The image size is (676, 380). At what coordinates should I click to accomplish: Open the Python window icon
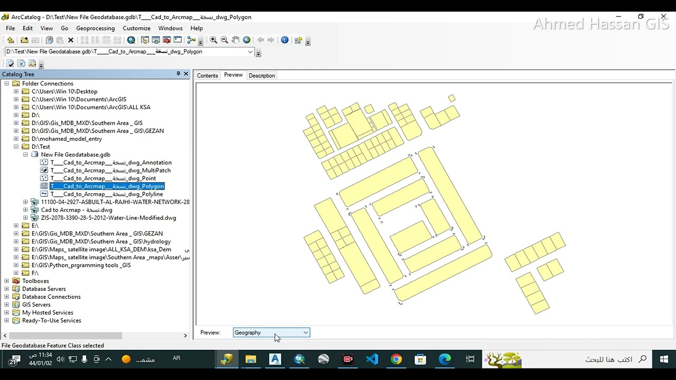(177, 40)
